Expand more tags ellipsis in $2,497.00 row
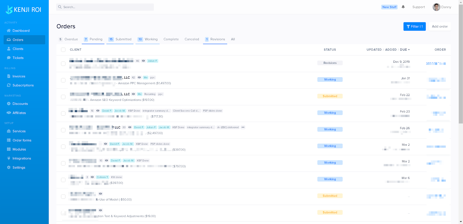Viewport: 463px width, 224px height. point(243,127)
